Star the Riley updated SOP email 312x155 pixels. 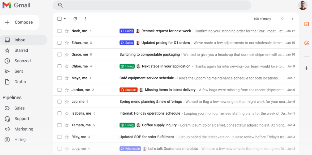pyautogui.click(x=67, y=137)
